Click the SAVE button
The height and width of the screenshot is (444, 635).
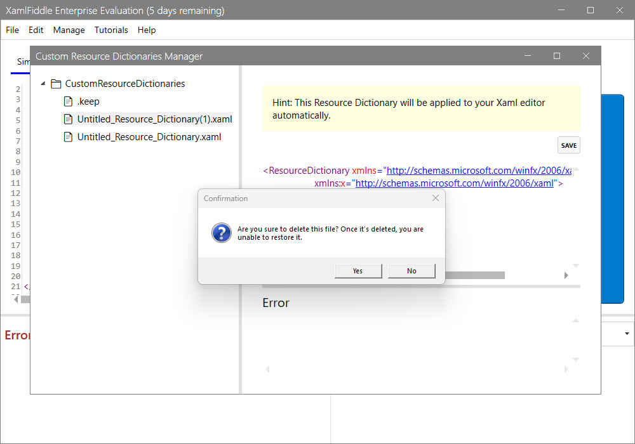(x=568, y=146)
